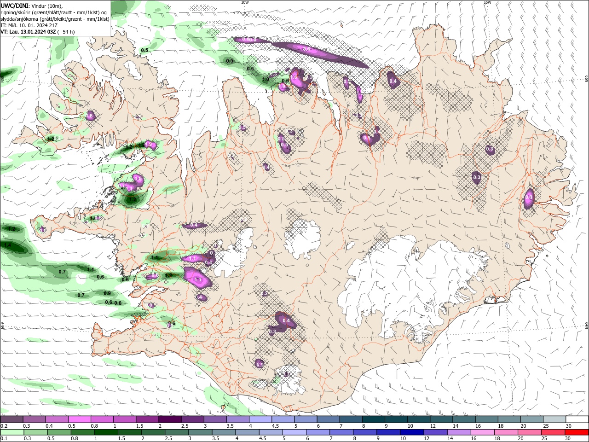Image resolution: width=589 pixels, height=442 pixels.
Task: Select the rain swatch between 0.5 and 0.8
Action: 59,432
